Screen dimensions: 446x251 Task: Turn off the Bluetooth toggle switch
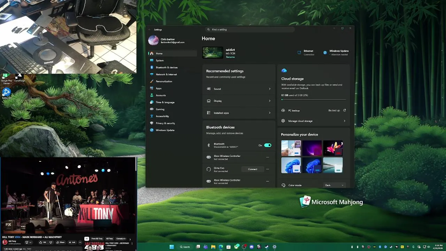pos(268,145)
